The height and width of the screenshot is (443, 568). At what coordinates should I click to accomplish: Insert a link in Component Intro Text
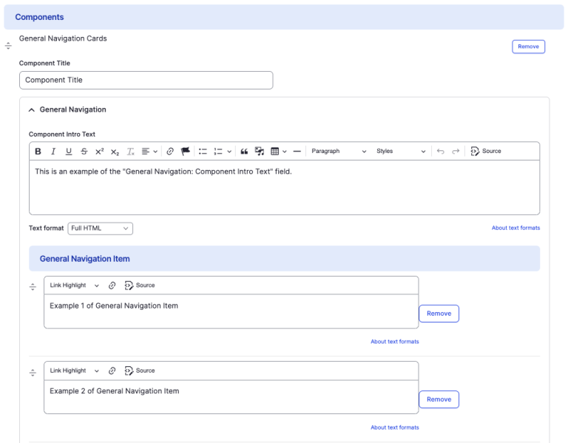[170, 152]
